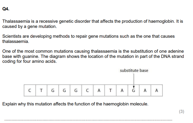Image resolution: width=193 pixels, height=123 pixels.
Task: Click the third G cell in the strand
Action: pyautogui.click(x=76, y=90)
